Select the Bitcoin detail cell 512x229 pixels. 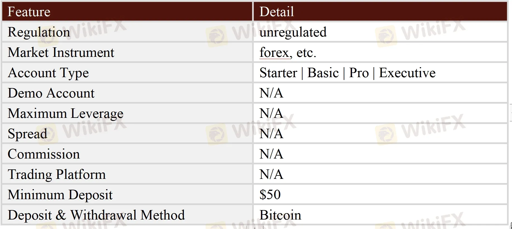click(x=280, y=215)
